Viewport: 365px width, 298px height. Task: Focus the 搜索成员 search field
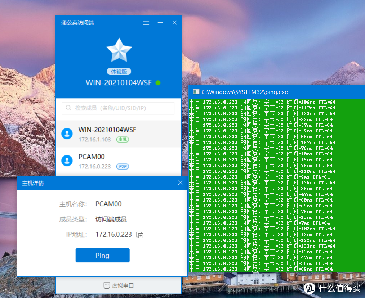tap(118, 108)
